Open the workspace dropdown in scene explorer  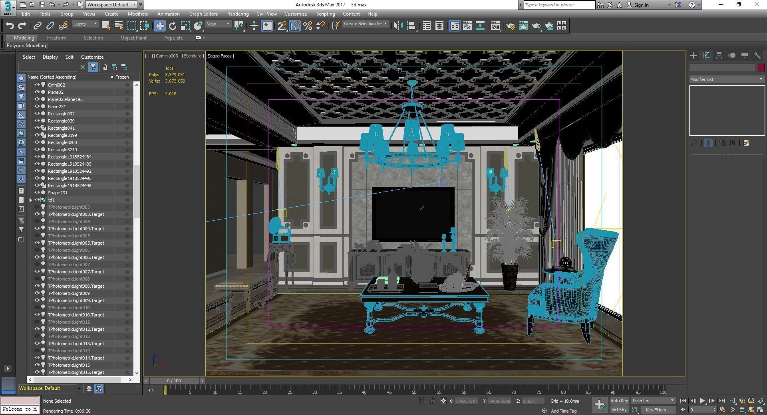tap(79, 389)
